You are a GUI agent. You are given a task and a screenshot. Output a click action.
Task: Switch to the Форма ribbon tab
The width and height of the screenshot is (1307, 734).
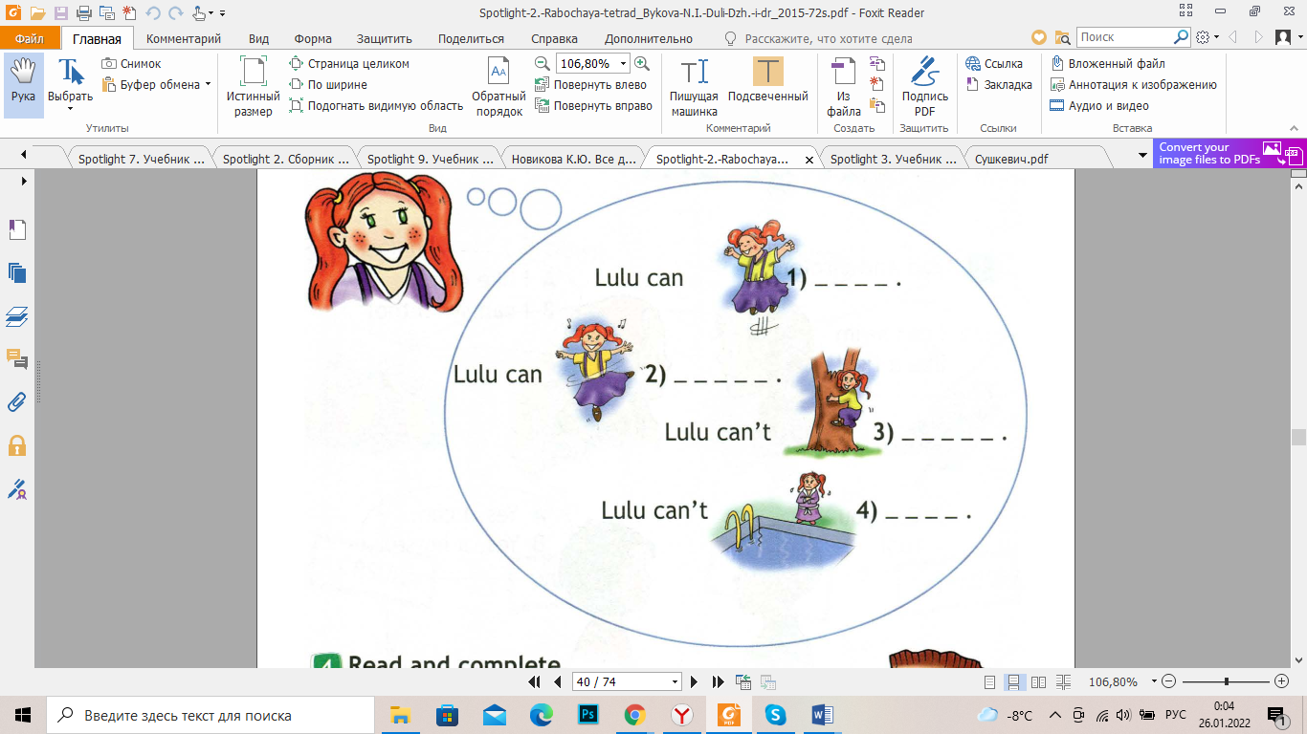pos(313,39)
